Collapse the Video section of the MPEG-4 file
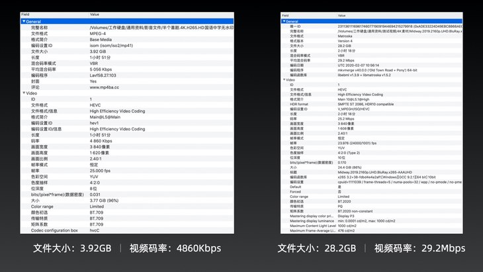This screenshot has width=483, height=272. 24,93
